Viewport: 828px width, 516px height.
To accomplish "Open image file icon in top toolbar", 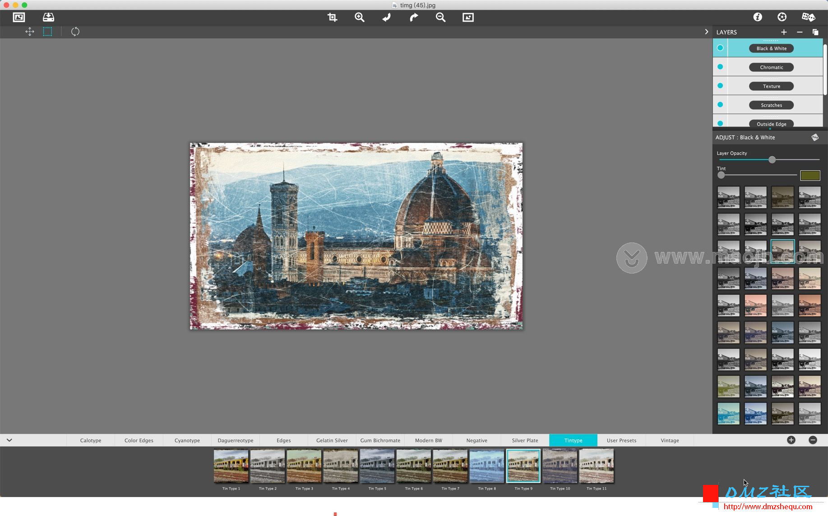I will (19, 17).
